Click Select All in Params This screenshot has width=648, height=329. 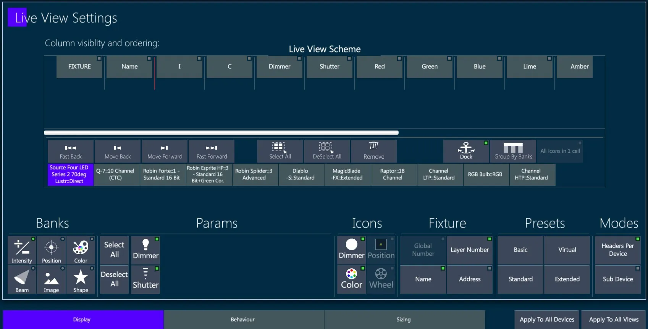(x=114, y=250)
